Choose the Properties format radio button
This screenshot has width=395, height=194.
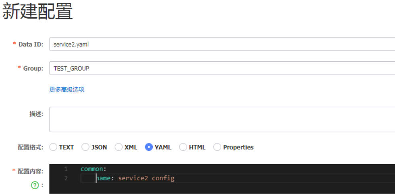[x=217, y=147]
